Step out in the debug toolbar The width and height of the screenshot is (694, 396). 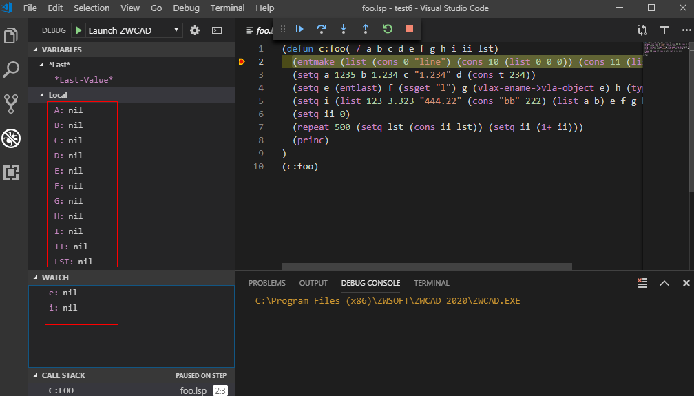pyautogui.click(x=366, y=29)
